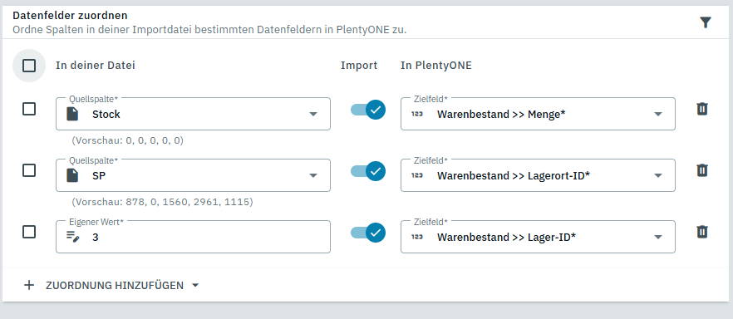Click the file icon beside SP
This screenshot has width=733, height=319.
coord(72,175)
